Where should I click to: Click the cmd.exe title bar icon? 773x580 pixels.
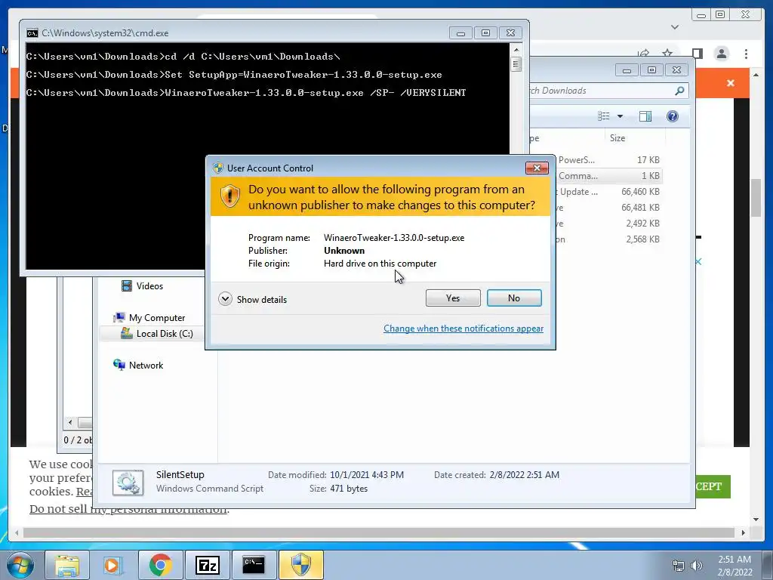(x=32, y=33)
